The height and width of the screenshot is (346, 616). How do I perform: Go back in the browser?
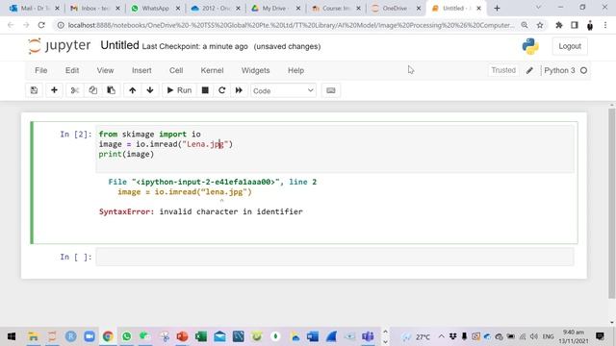11,25
